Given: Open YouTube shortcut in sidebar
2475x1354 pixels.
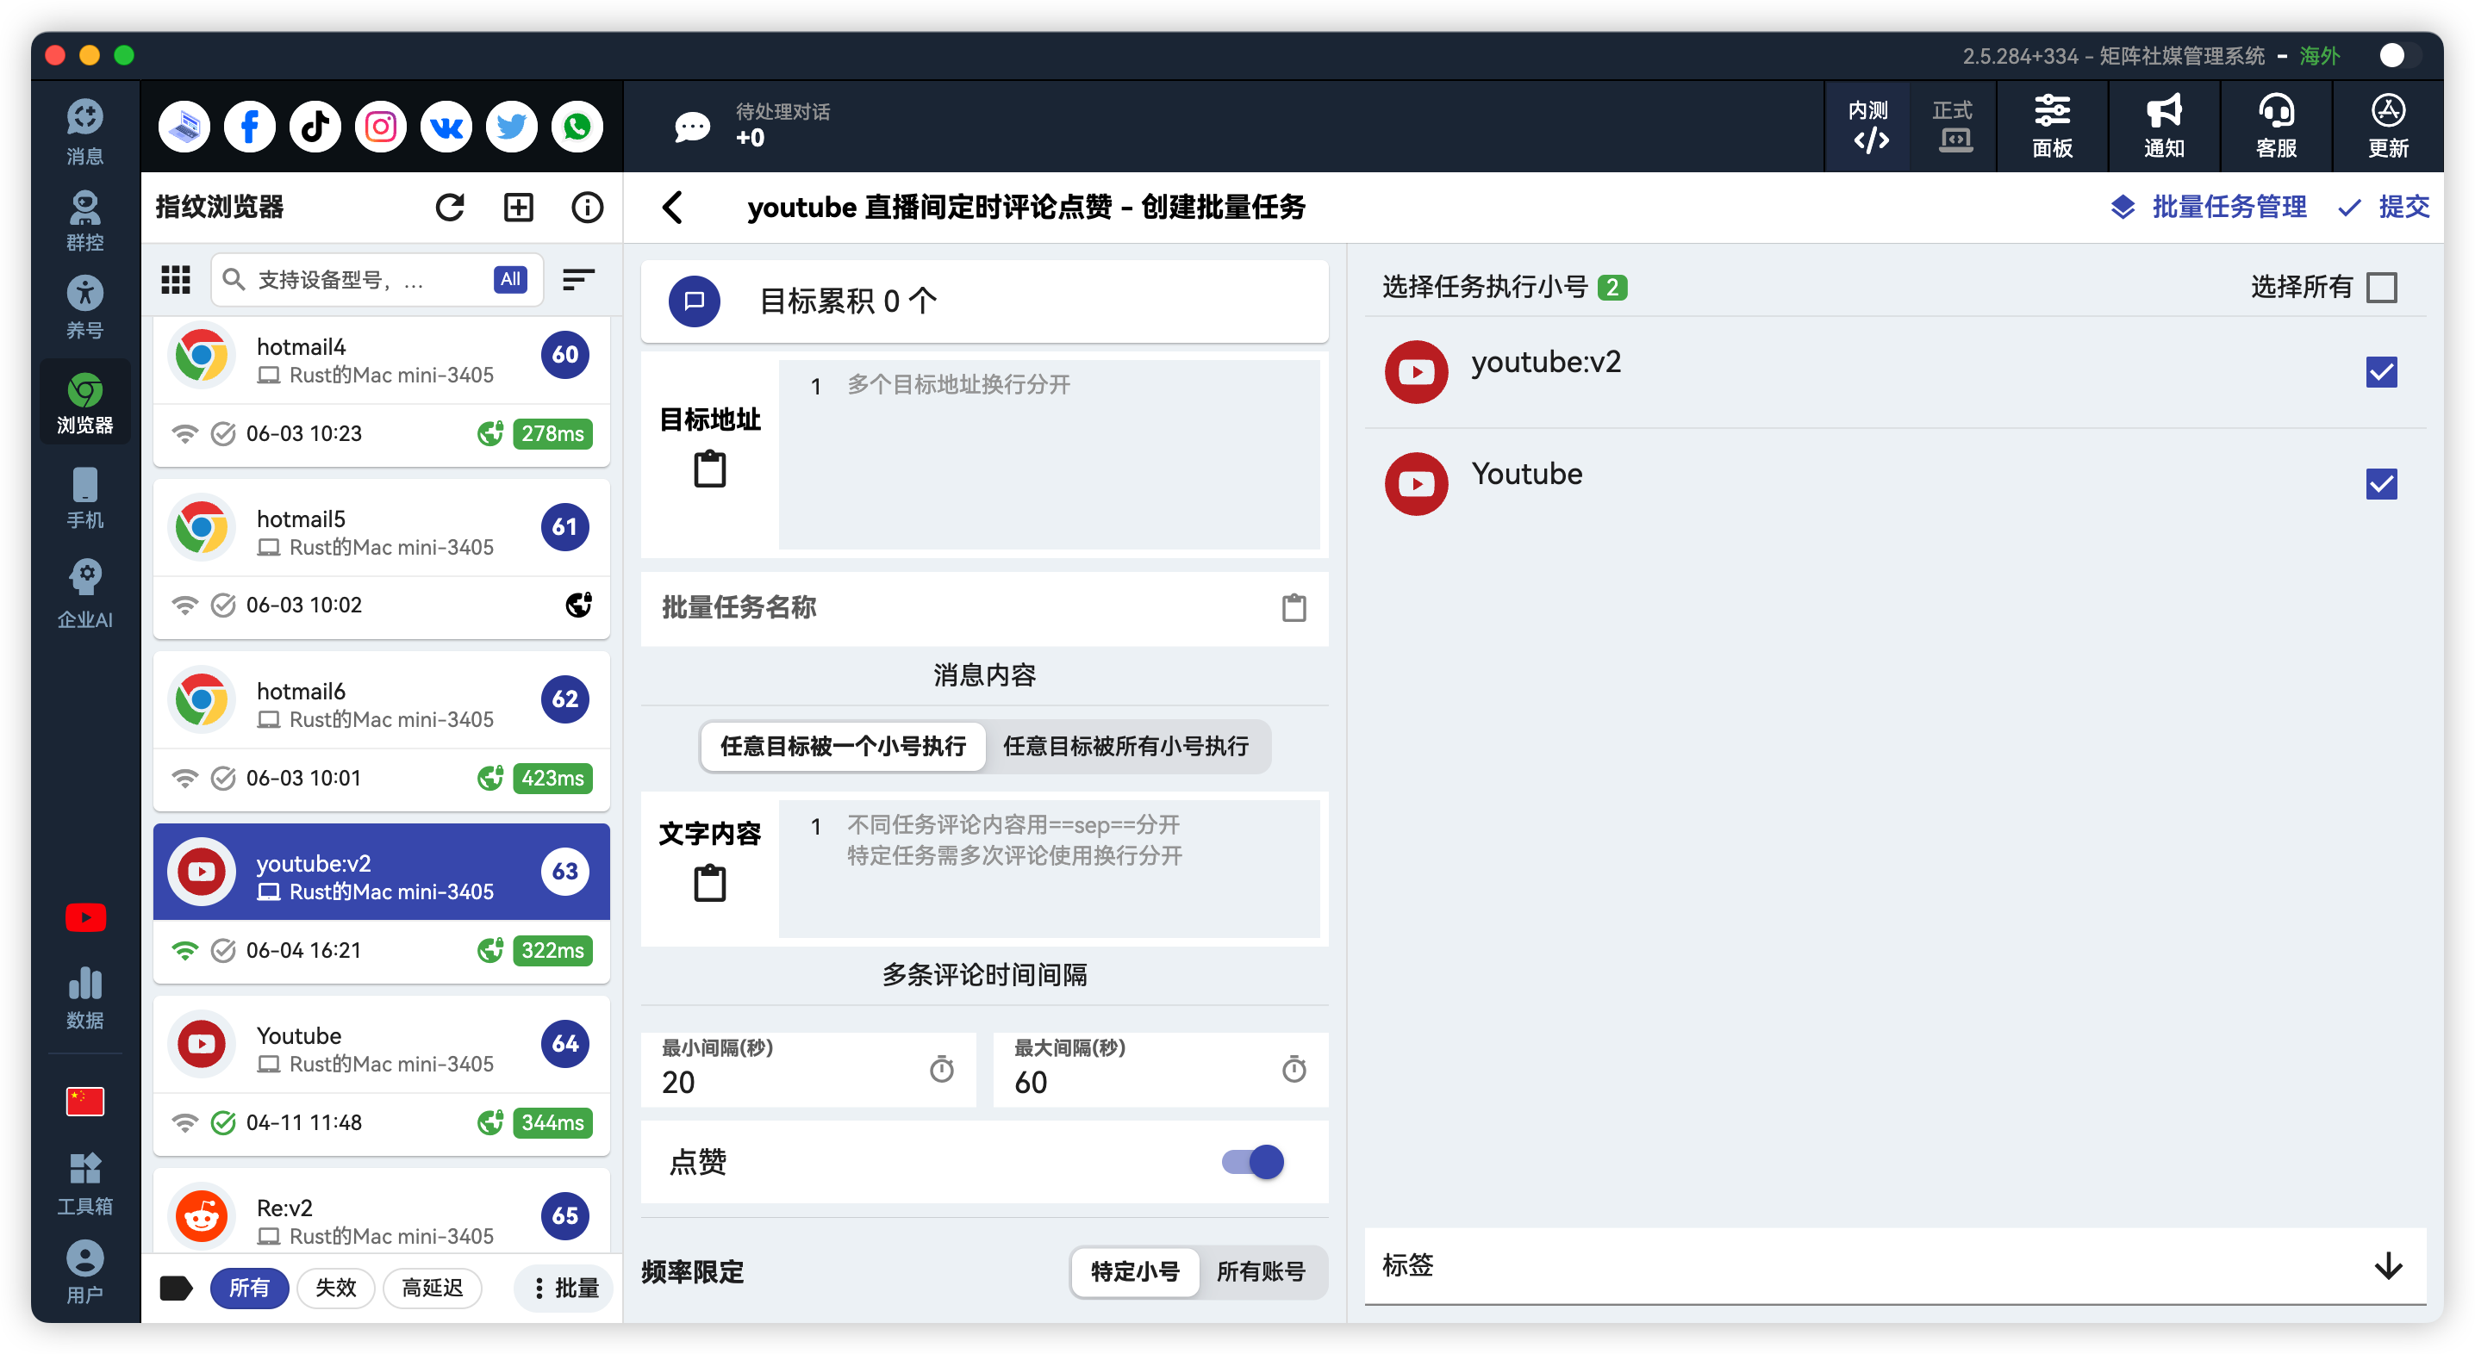Looking at the screenshot, I should tap(84, 917).
